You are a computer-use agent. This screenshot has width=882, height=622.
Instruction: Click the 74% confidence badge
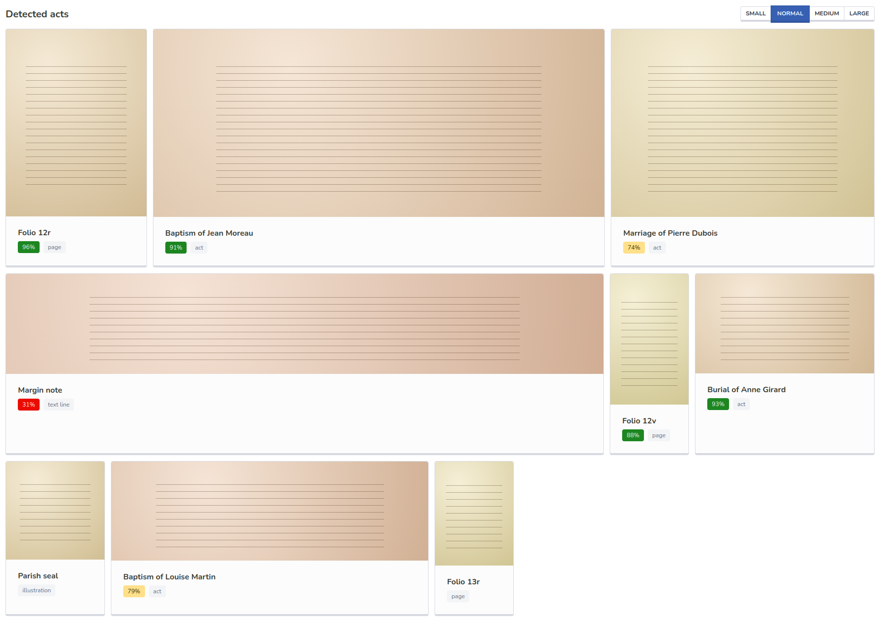point(634,248)
